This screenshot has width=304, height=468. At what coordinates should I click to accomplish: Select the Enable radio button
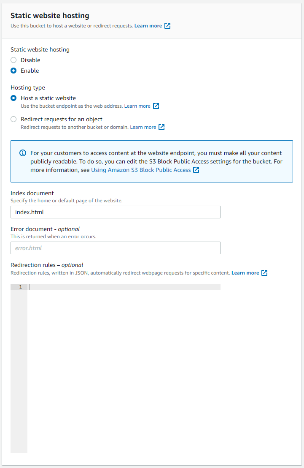coord(13,71)
